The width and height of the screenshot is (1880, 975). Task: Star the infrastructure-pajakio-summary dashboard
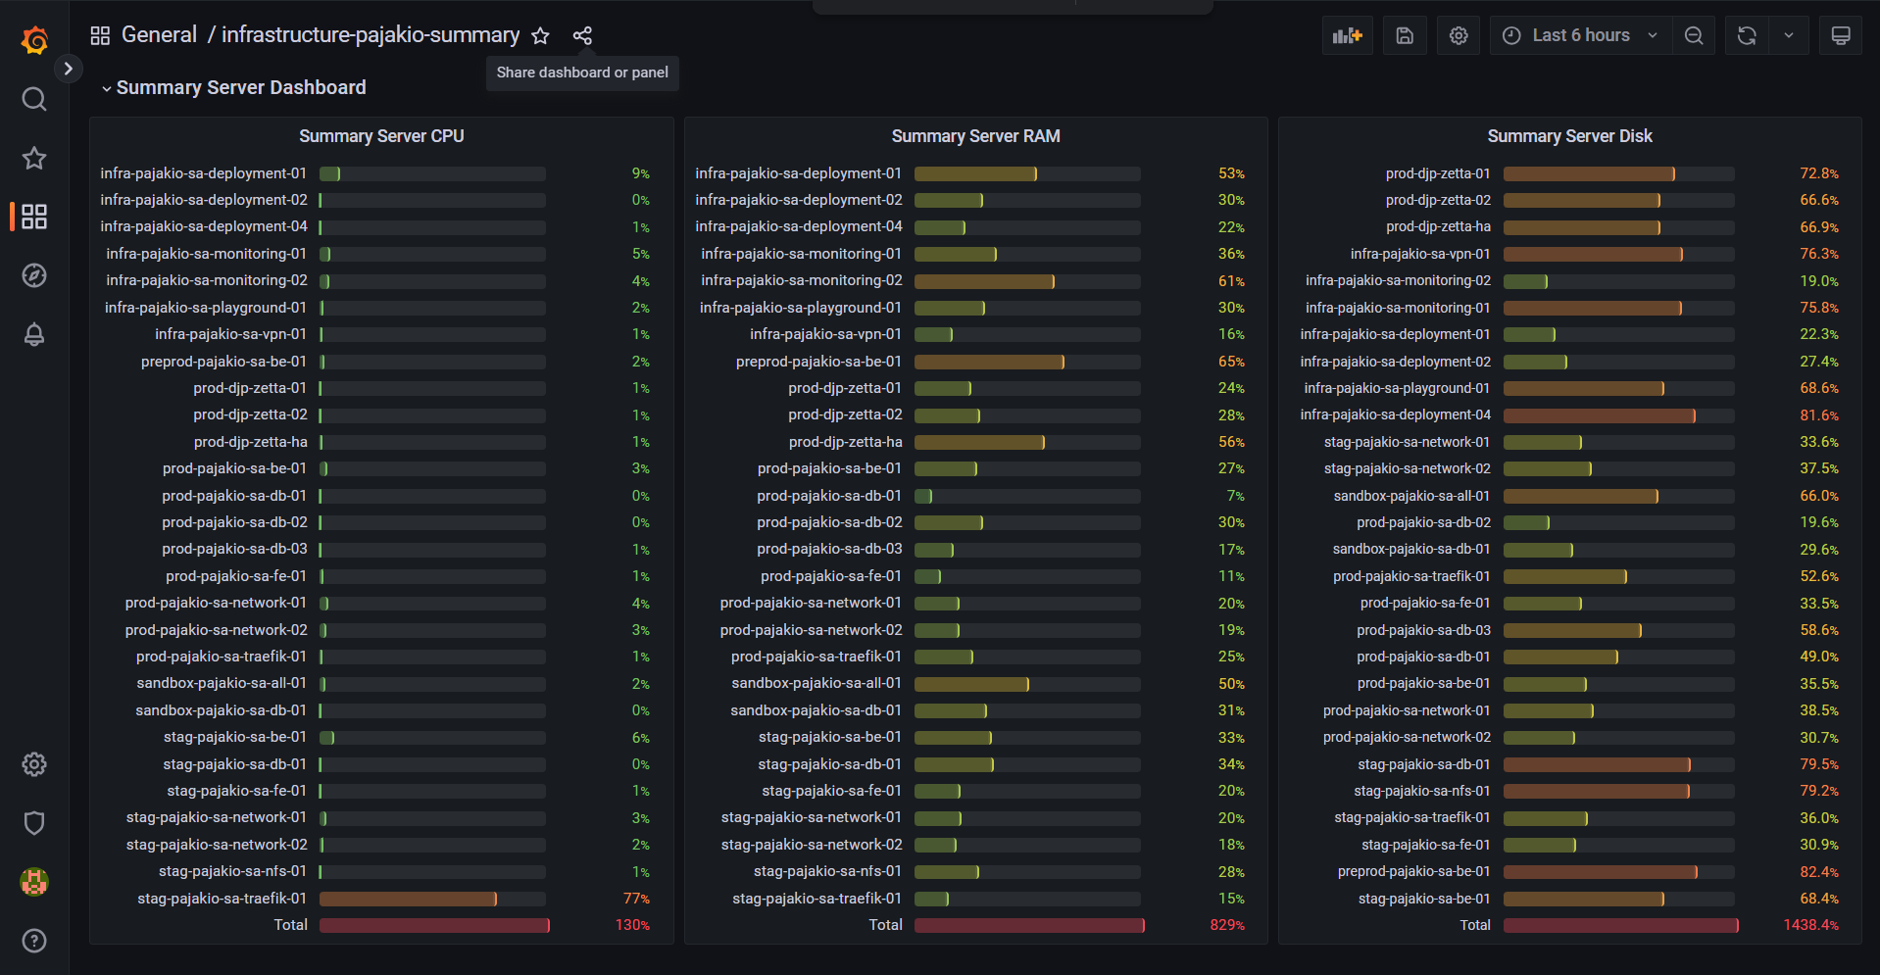[x=540, y=36]
